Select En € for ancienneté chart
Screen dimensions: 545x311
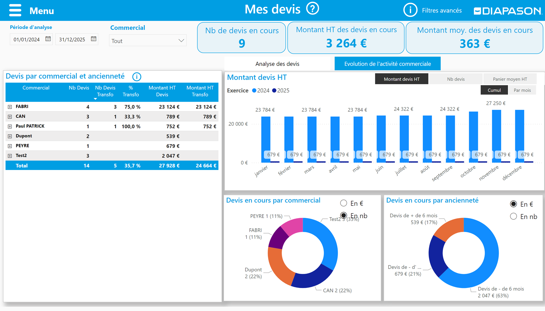coord(513,204)
